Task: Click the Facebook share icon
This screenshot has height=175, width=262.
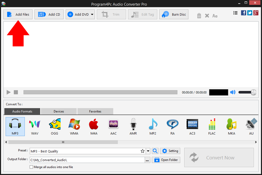Action: 243,13
